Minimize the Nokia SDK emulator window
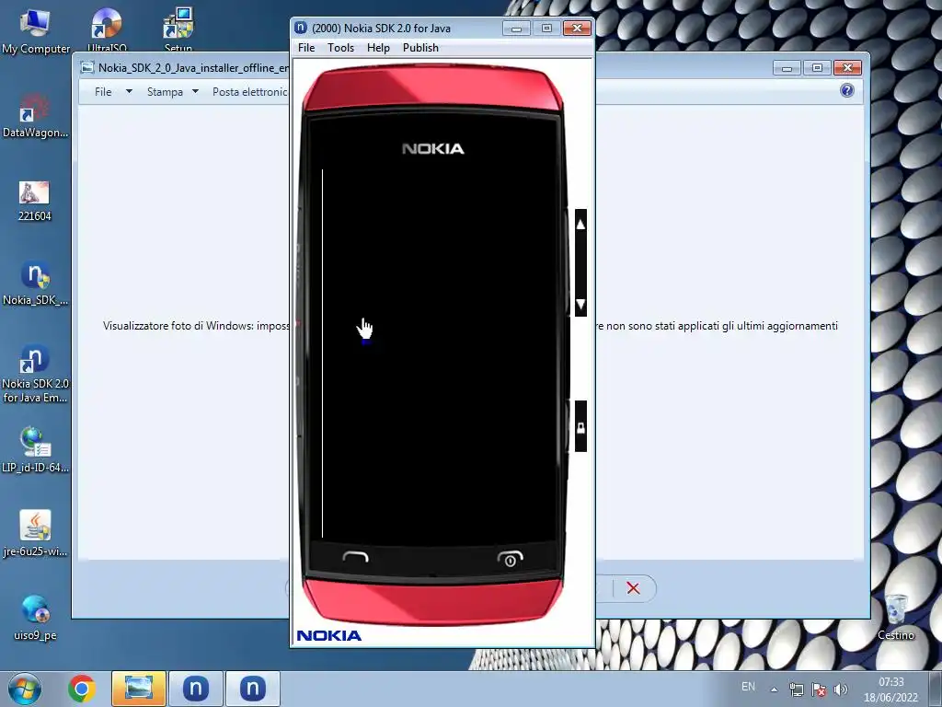This screenshot has width=942, height=707. coord(516,29)
